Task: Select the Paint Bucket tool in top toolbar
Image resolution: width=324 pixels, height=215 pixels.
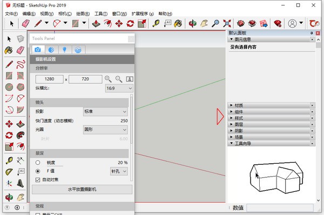Action: 178,23
